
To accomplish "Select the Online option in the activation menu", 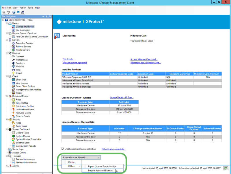I will tap(71, 162).
